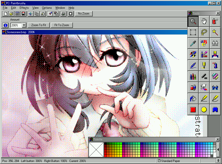
Task: Select the pastel chalk sticks tool
Action: click(215, 77)
